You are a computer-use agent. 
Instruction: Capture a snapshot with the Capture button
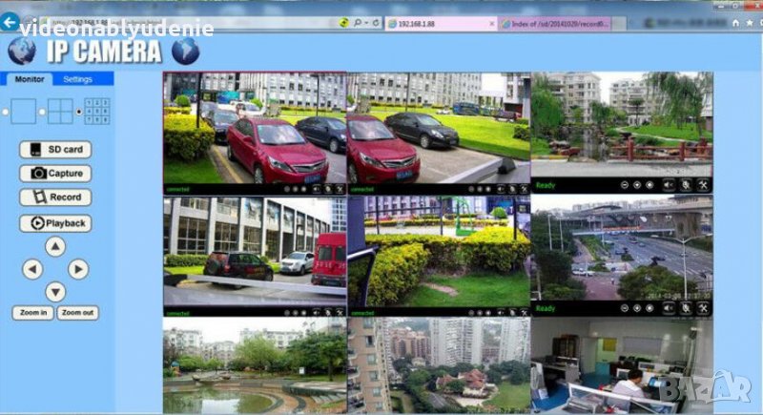(55, 174)
